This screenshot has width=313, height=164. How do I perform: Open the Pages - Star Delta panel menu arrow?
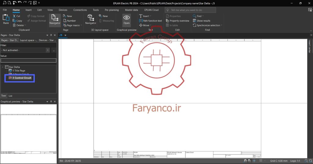(47, 35)
